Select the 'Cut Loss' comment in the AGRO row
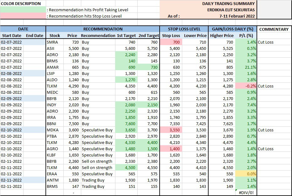The width and height of the screenshot is (292, 196). click(x=265, y=149)
